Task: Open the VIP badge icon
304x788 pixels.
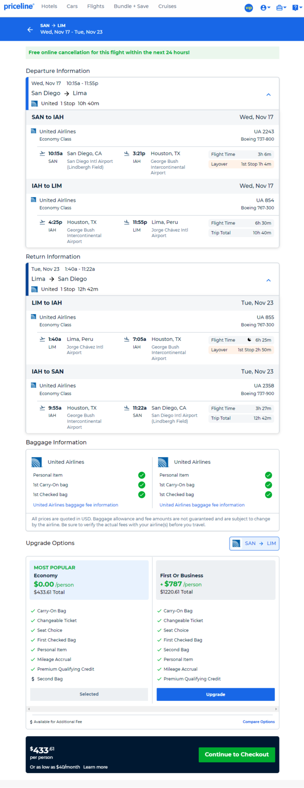Action: (249, 8)
